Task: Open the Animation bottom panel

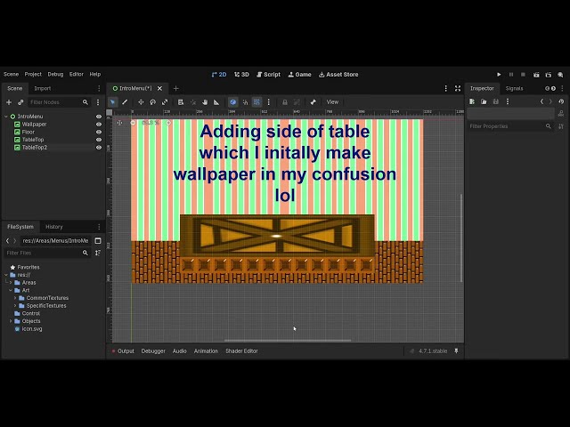Action: click(x=206, y=351)
